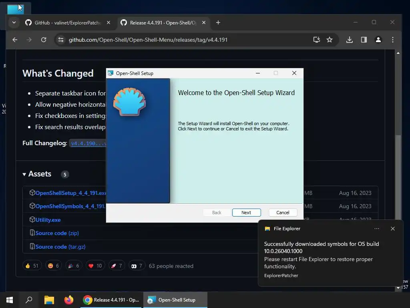Open taskbar search
410x308 pixels.
point(29,300)
